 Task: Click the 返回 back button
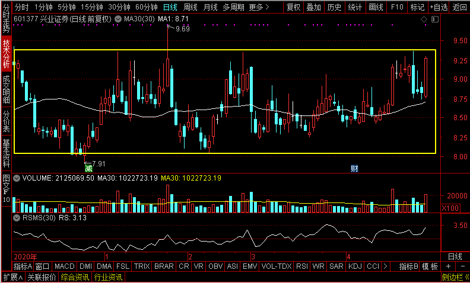click(459, 7)
